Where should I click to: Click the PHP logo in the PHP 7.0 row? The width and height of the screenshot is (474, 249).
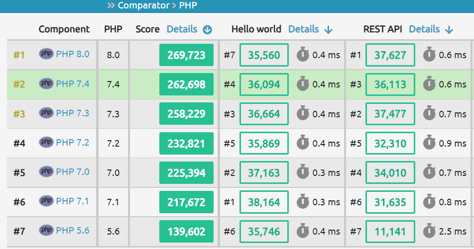click(46, 171)
